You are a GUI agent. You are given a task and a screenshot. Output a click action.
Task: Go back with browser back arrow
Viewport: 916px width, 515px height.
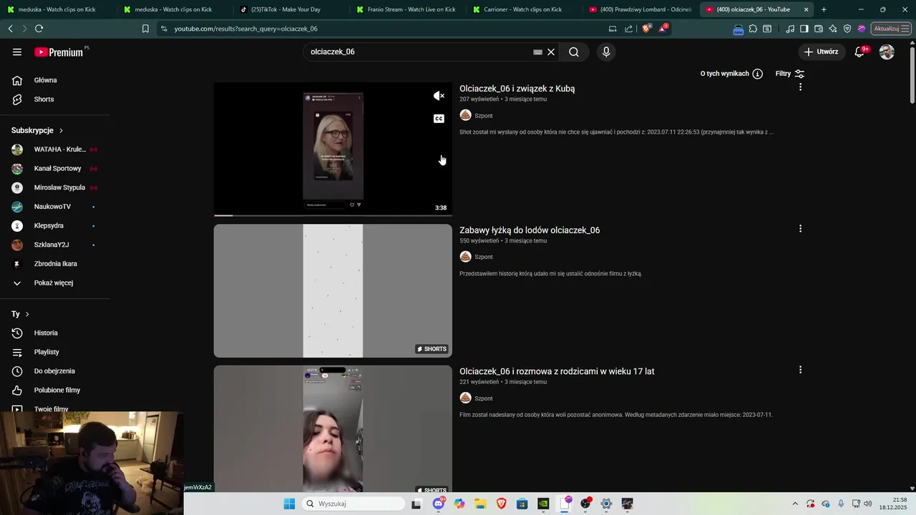(x=10, y=29)
